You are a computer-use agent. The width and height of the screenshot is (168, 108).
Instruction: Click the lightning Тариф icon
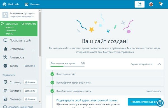click(5, 66)
